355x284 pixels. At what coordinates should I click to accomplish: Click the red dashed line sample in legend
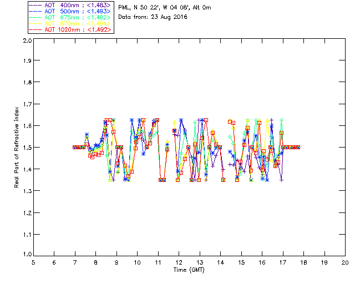click(x=35, y=29)
